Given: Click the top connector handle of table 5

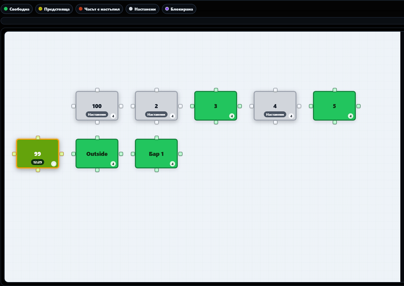Looking at the screenshot, I should pyautogui.click(x=335, y=90).
